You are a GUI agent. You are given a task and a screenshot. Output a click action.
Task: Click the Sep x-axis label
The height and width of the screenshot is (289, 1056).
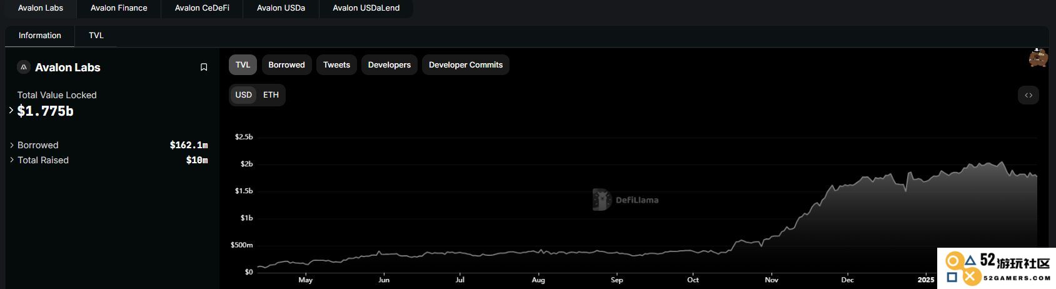coord(617,280)
